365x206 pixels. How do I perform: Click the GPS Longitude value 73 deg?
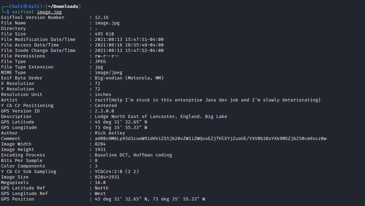(x=121, y=128)
